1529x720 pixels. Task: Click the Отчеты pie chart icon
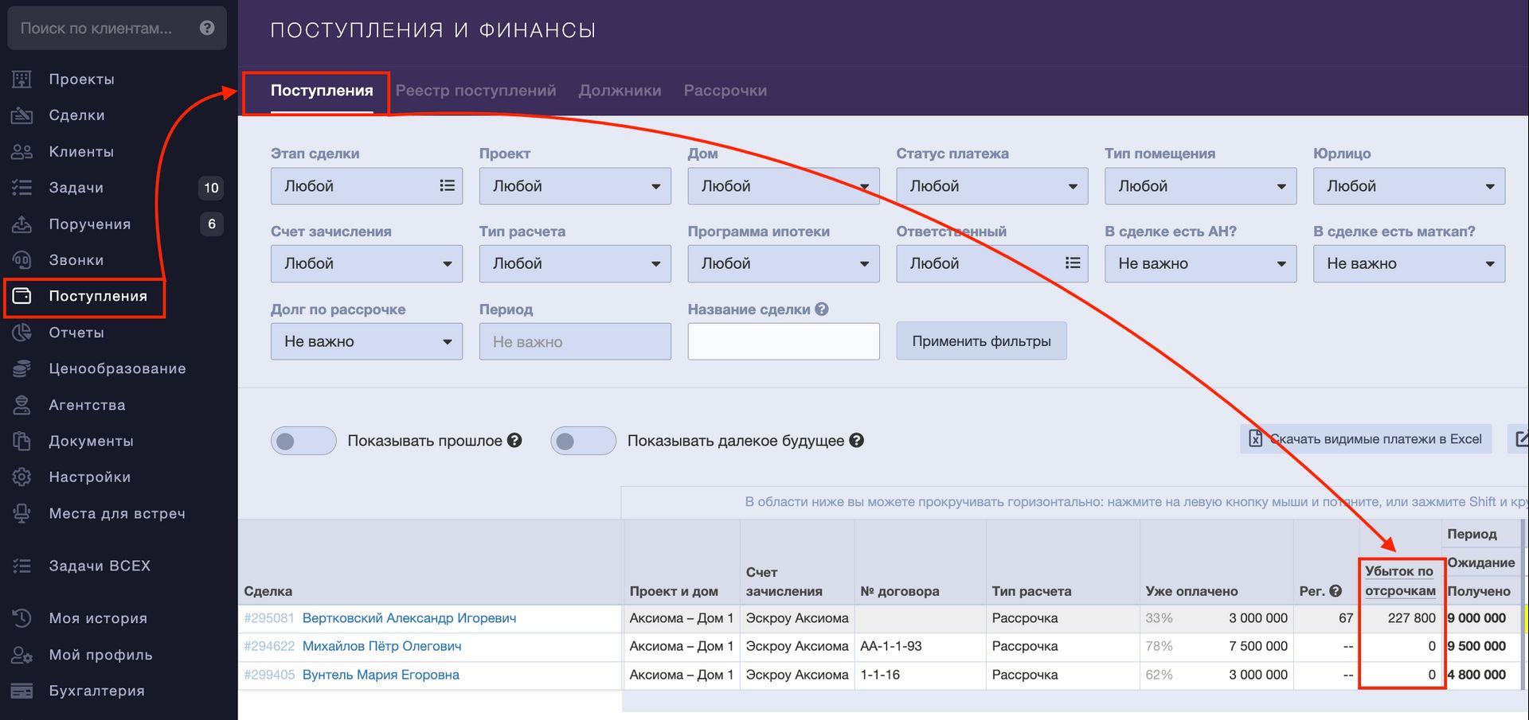(x=22, y=333)
